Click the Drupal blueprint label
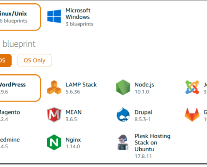The height and width of the screenshot is (167, 207). tap(143, 112)
